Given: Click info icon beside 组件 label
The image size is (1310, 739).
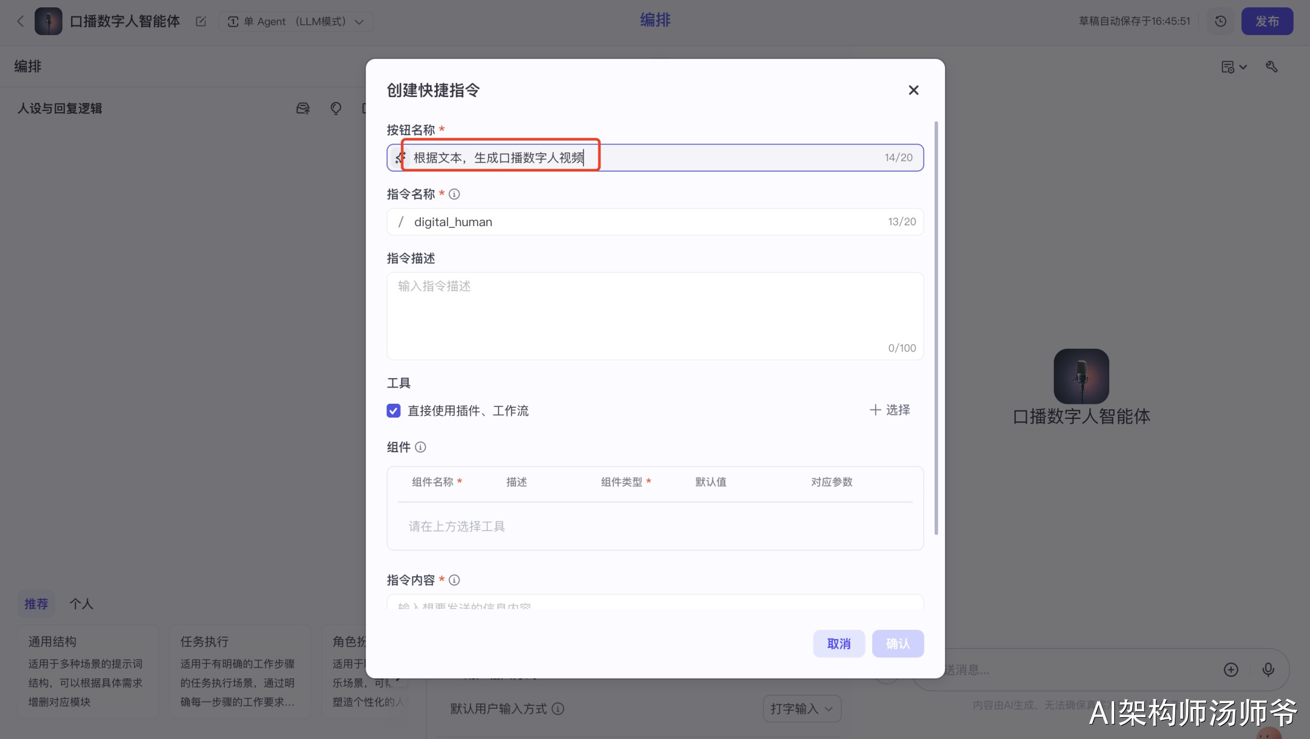Looking at the screenshot, I should [x=420, y=447].
